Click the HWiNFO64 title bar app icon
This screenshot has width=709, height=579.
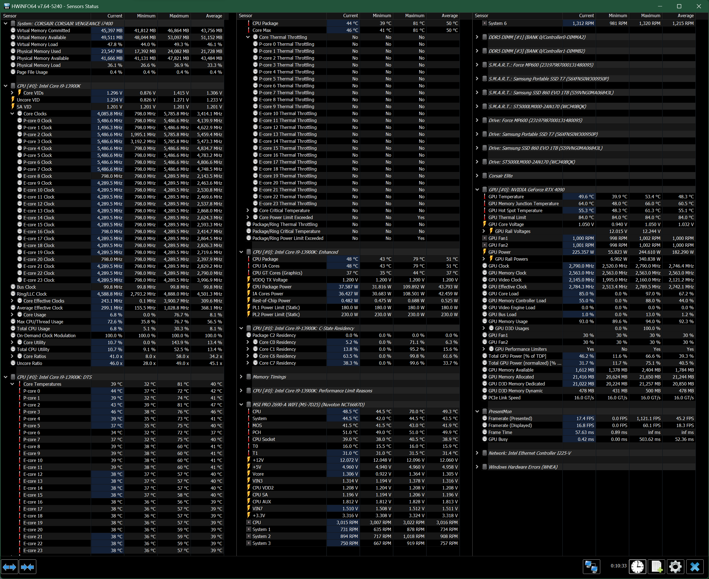(x=6, y=6)
